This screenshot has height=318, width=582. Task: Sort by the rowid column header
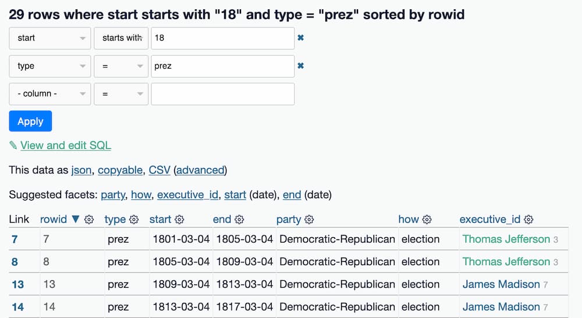(x=54, y=220)
